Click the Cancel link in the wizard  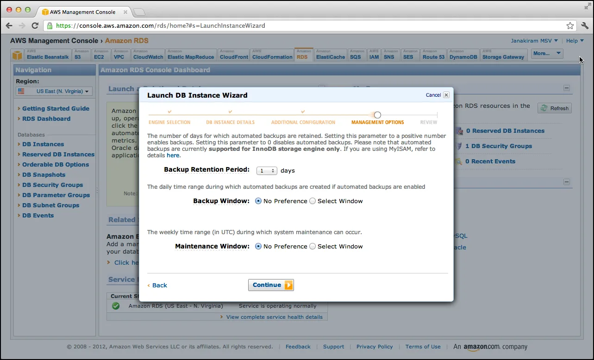(433, 95)
